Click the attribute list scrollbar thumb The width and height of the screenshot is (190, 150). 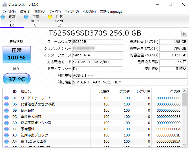184,100
